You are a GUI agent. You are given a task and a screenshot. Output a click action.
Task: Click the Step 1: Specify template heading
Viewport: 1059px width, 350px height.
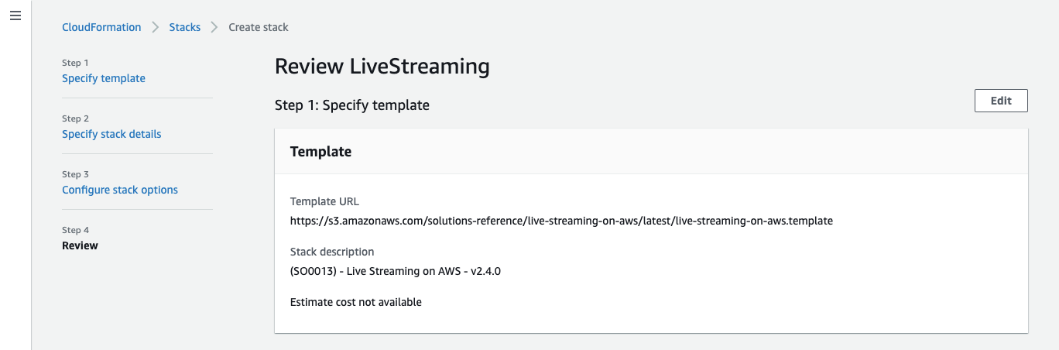click(352, 105)
